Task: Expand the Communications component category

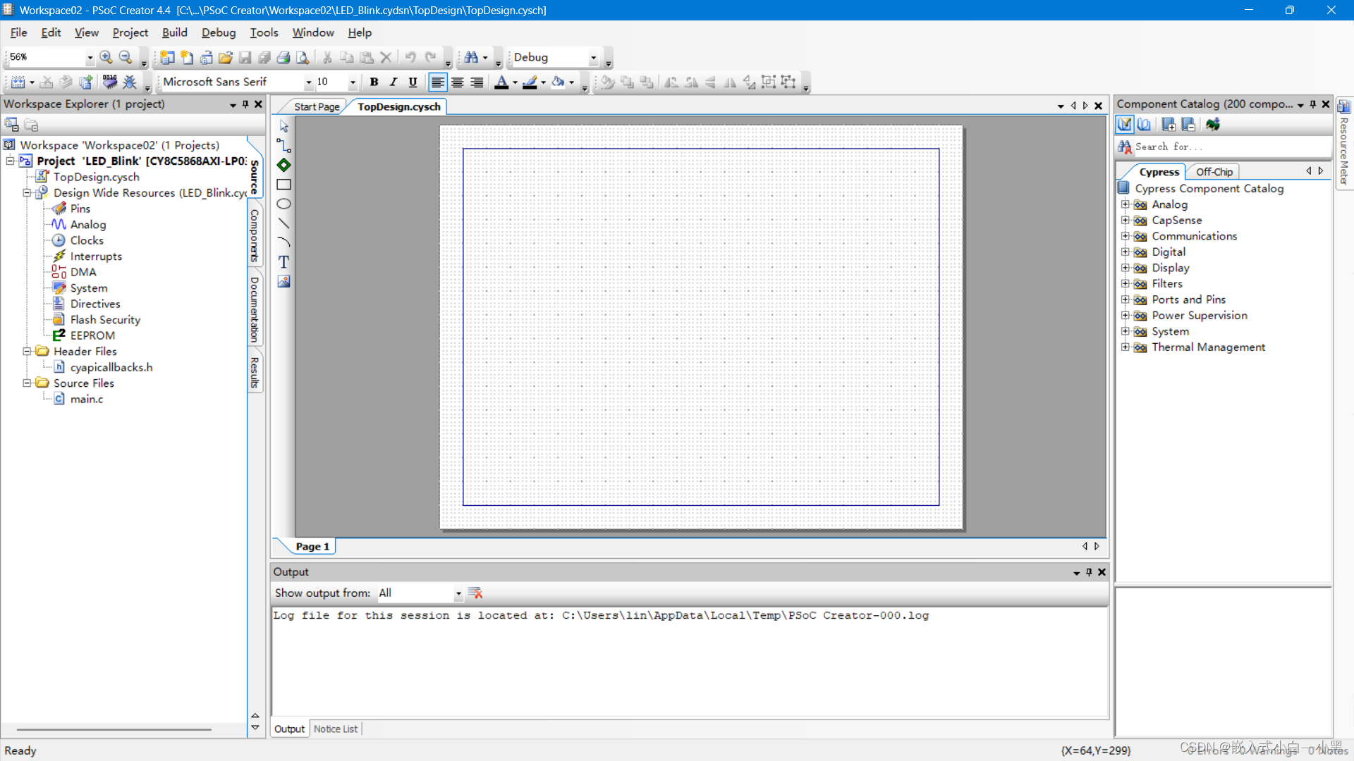Action: [x=1126, y=236]
